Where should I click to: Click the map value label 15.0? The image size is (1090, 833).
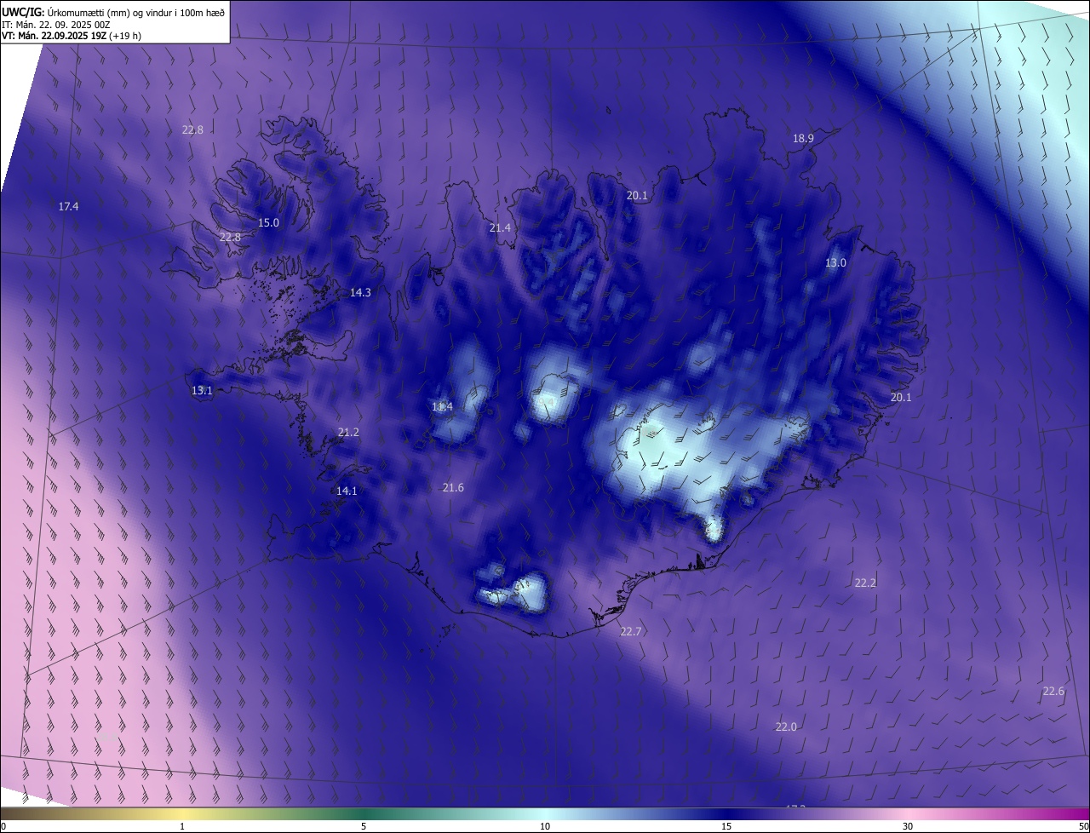point(268,223)
